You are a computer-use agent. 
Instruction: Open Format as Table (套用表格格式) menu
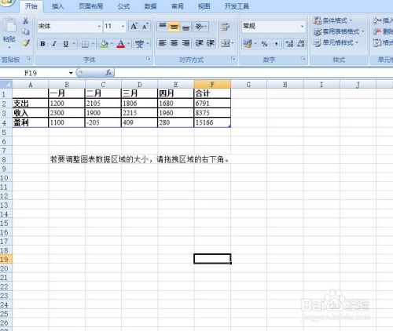[x=339, y=31]
